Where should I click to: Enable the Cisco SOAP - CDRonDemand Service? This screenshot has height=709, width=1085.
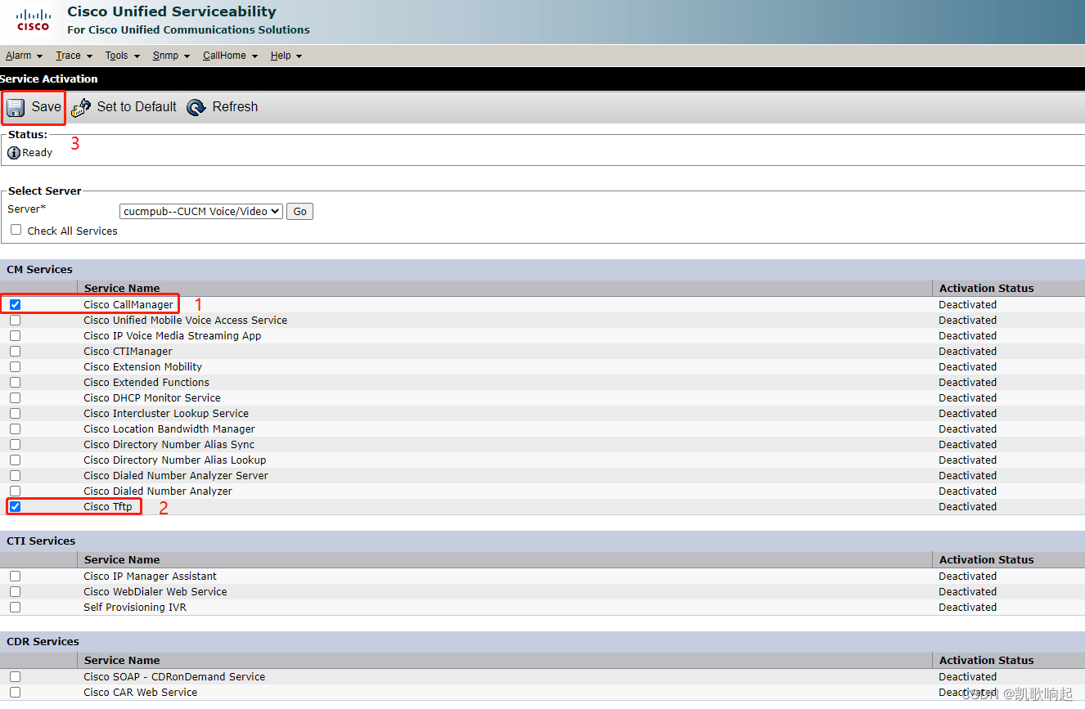click(x=15, y=676)
